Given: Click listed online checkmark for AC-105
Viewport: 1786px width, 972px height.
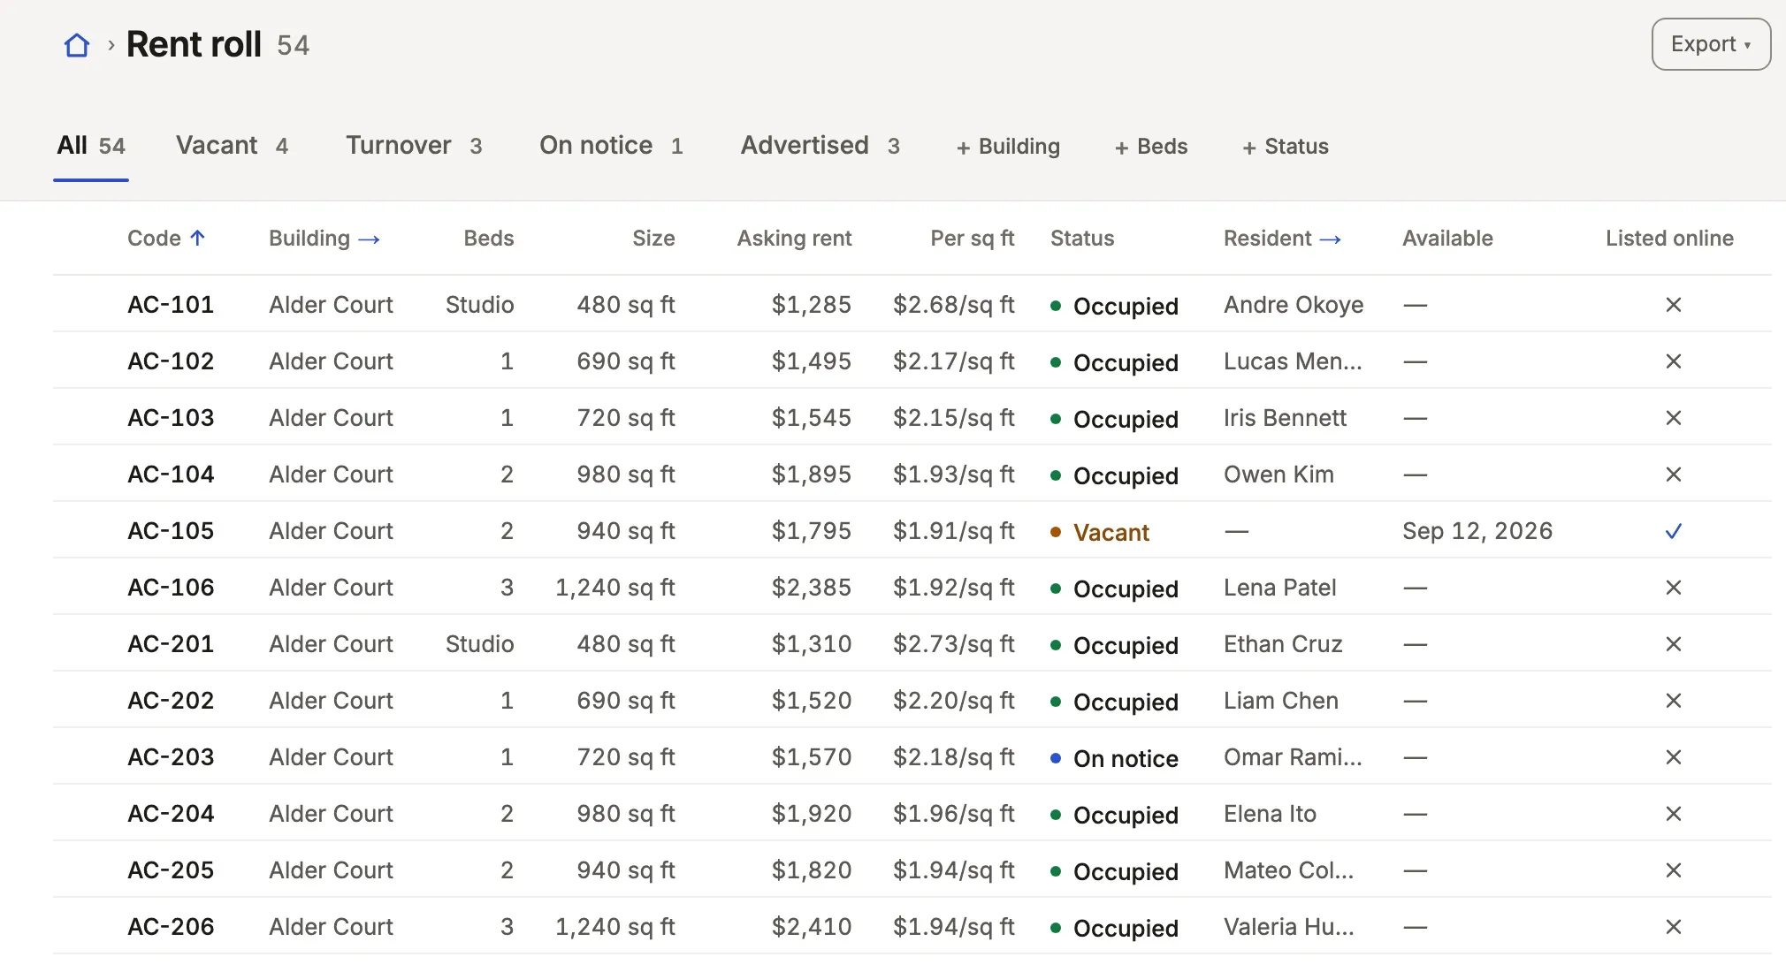Looking at the screenshot, I should (1673, 531).
